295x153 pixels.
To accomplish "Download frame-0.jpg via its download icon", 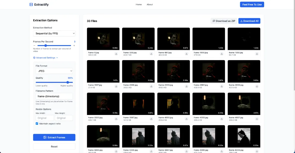I will click(116, 54).
